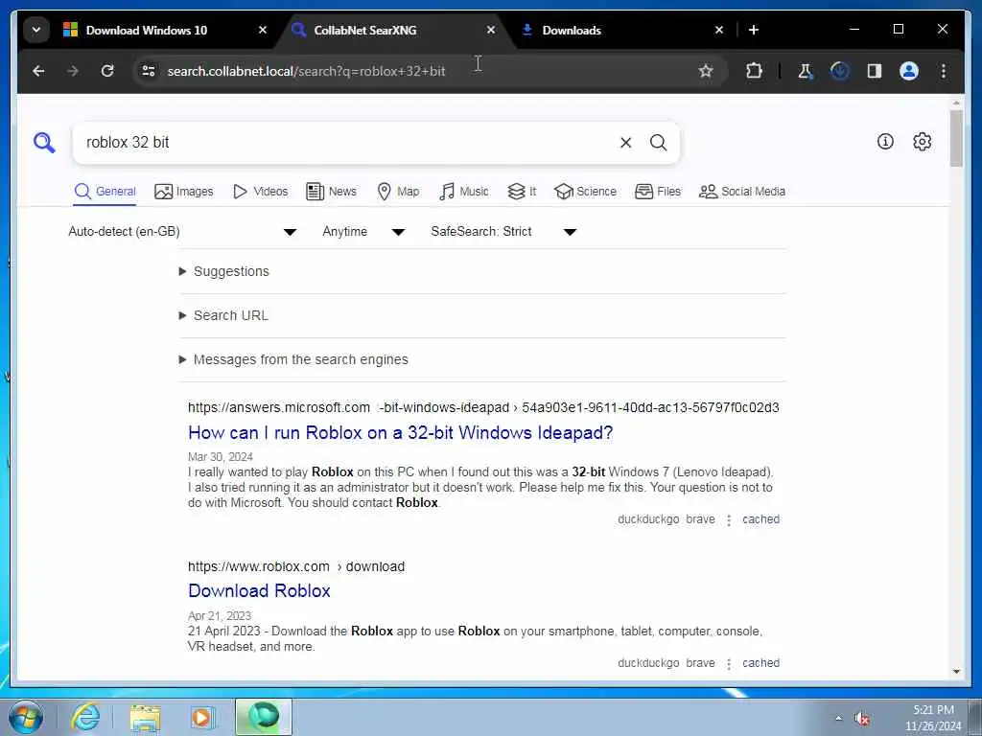Open the tab search dropdown arrow
Screen dimensions: 982x736
point(36,30)
